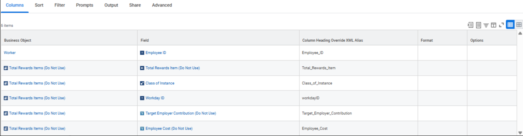Screen dimensions: 523x136
Task: Click the Format column header
Action: [x=443, y=38]
